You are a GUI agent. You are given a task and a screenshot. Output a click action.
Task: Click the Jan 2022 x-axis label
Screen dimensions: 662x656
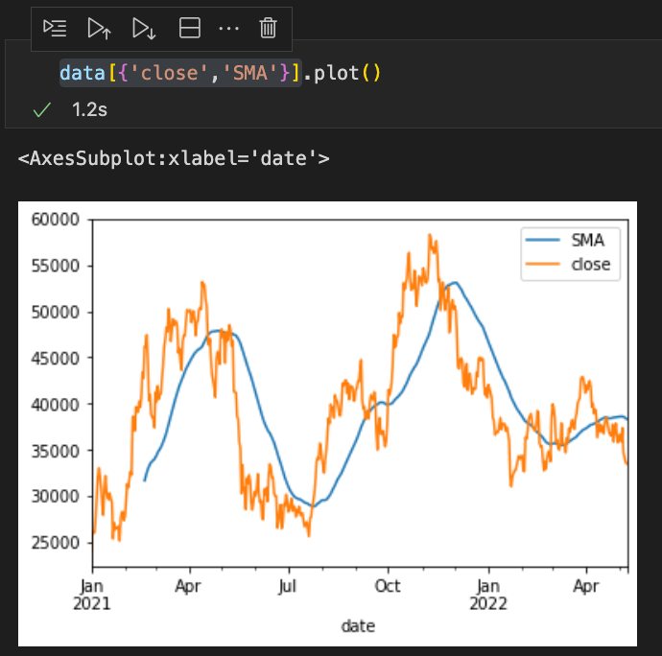coord(488,595)
